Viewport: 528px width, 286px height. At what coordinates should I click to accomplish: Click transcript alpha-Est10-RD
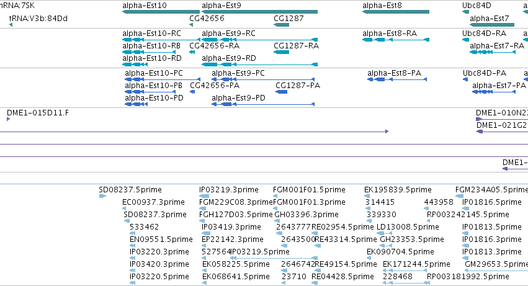(152, 58)
